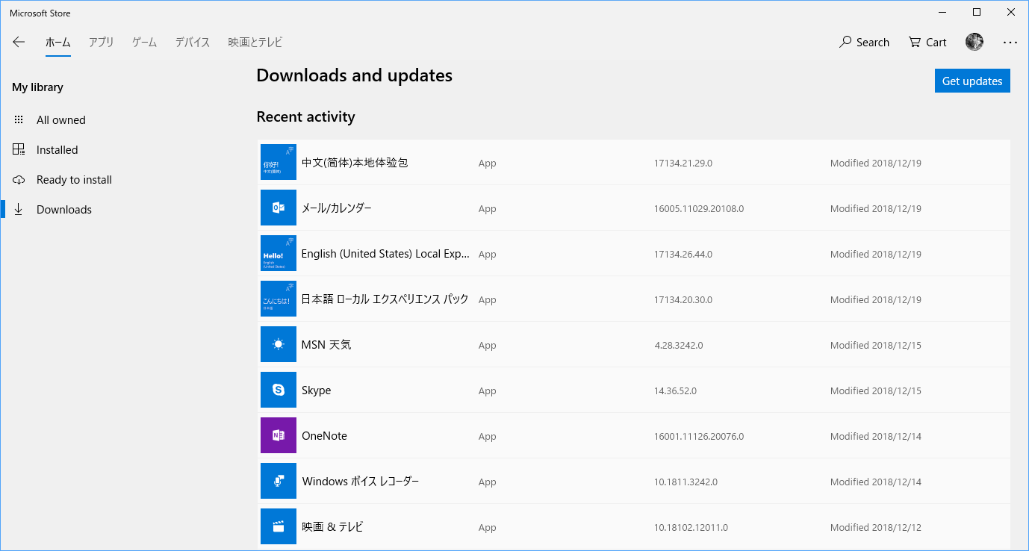Open the 映画とテレビ tab
The image size is (1029, 551).
pos(255,43)
